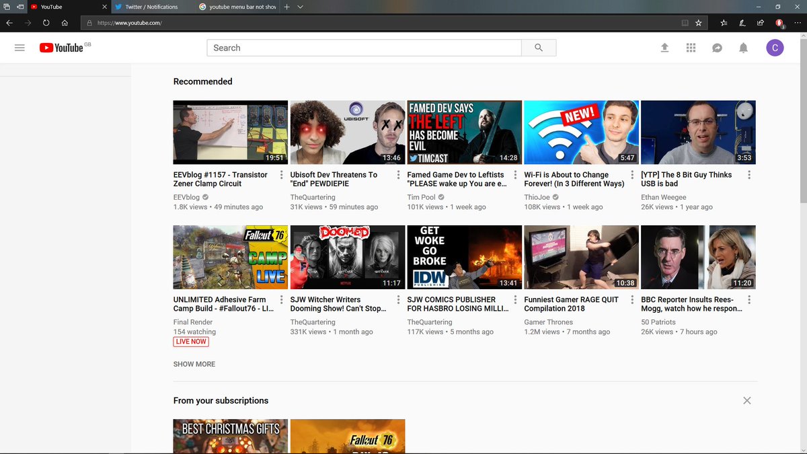The image size is (807, 454).
Task: Open reading view book icon in address bar
Action: pos(685,22)
